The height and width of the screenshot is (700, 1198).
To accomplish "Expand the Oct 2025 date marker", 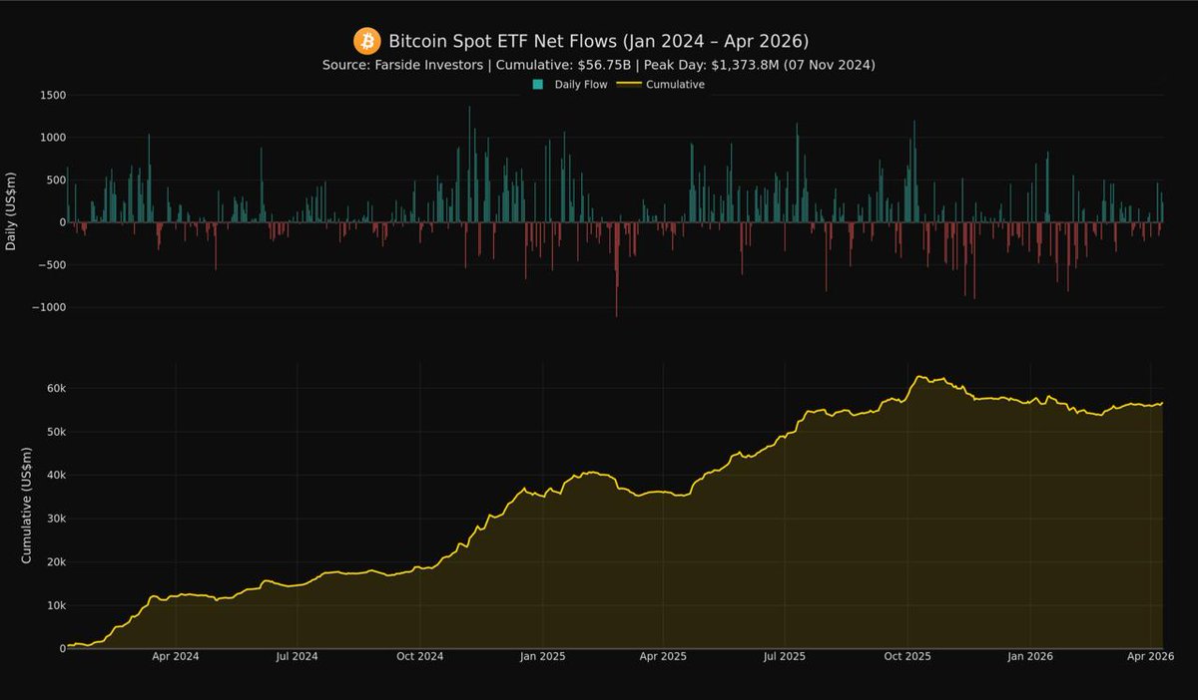I will coord(906,656).
